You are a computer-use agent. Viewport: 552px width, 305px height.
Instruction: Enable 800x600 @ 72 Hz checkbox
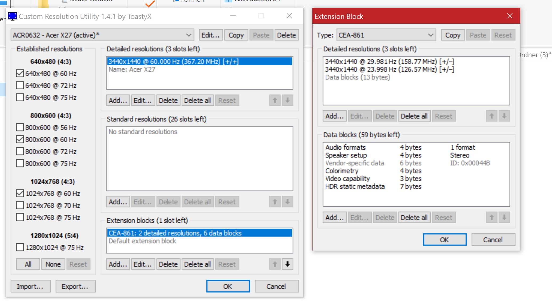coord(20,151)
